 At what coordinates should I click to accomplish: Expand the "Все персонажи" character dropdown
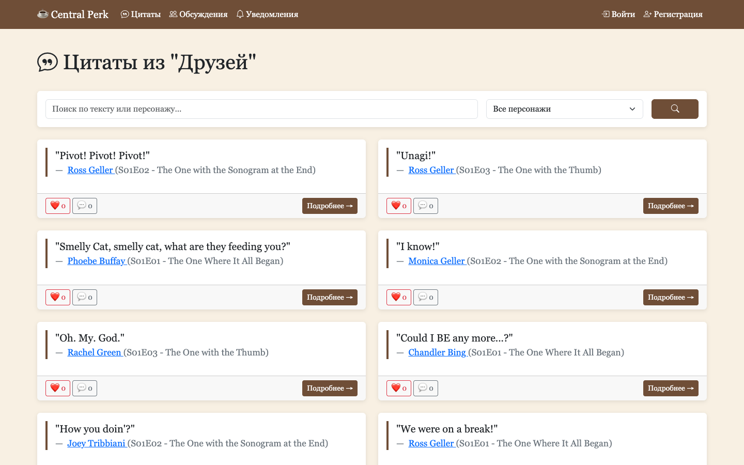564,109
